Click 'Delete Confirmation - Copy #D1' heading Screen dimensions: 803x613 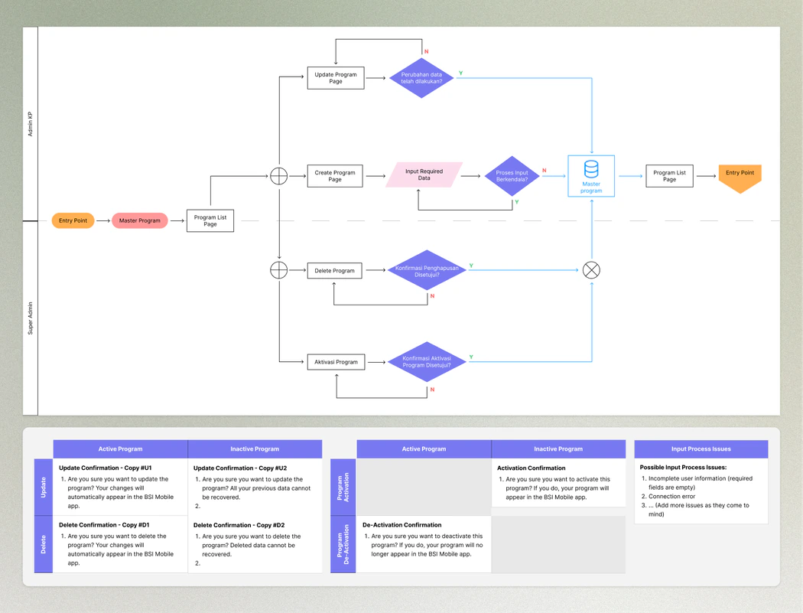(104, 525)
